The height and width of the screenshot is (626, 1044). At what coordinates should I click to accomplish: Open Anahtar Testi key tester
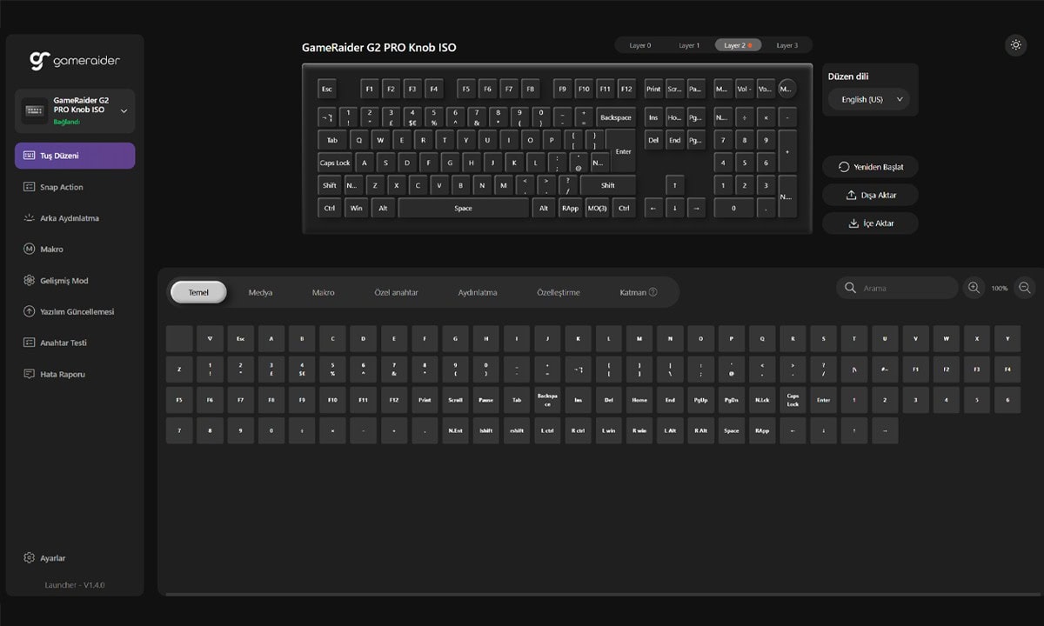(75, 343)
